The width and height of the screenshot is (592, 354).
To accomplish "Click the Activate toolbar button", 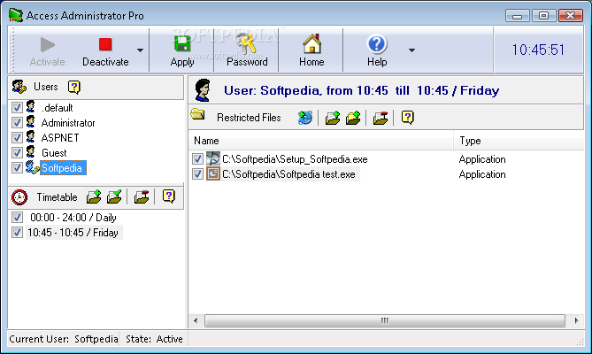I will (47, 51).
